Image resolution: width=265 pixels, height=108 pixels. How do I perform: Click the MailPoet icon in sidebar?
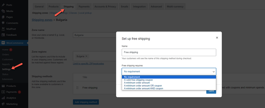[x=3, y=29]
